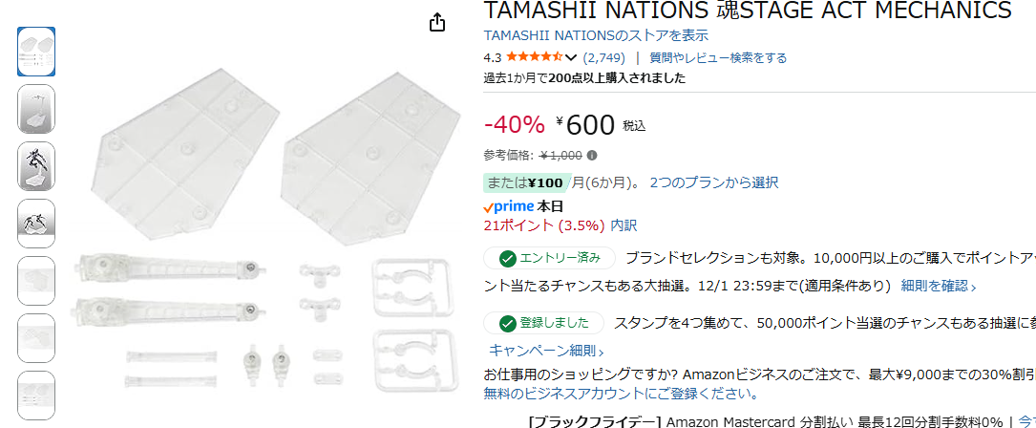The image size is (1036, 428).
Task: Select the first thumbnail showing all parts
Action: pyautogui.click(x=36, y=51)
